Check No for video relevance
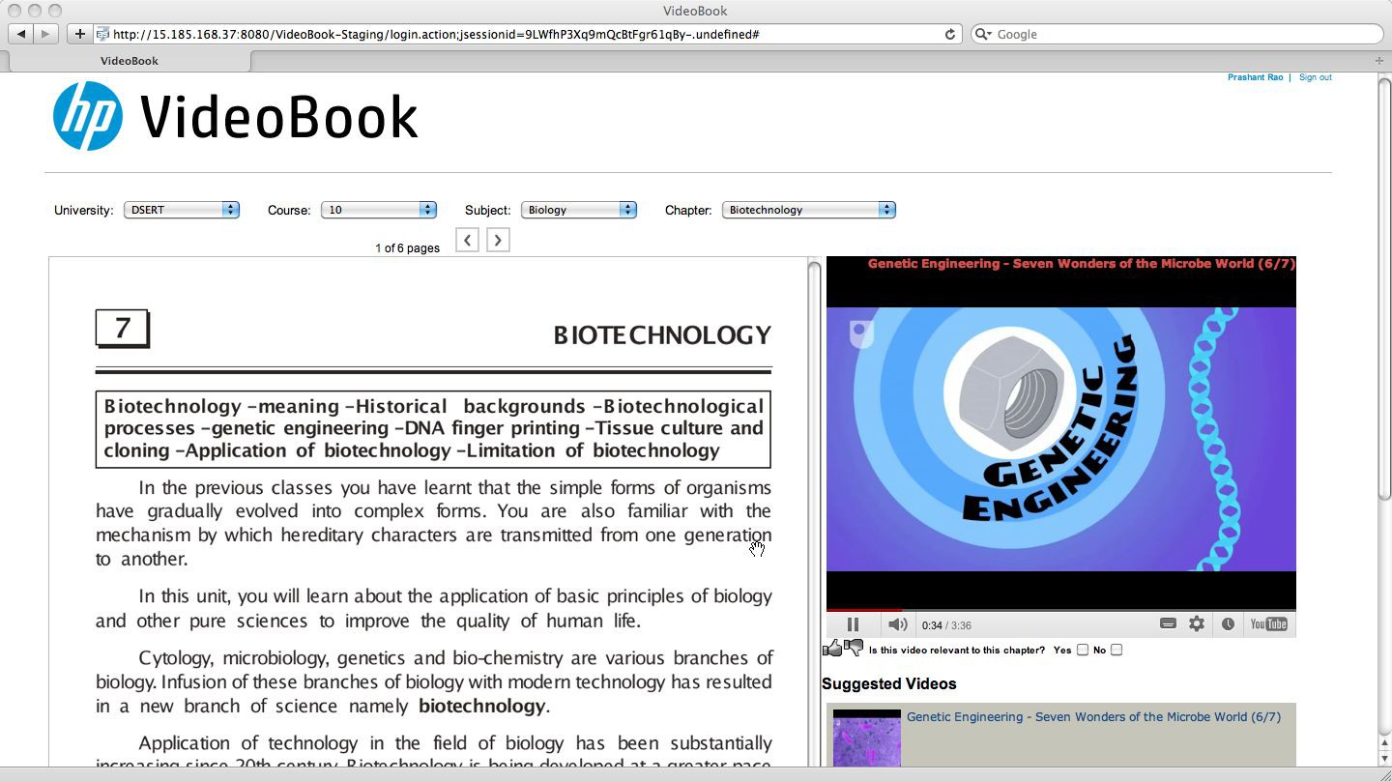Screen dimensions: 1392x782 [x=1116, y=651]
